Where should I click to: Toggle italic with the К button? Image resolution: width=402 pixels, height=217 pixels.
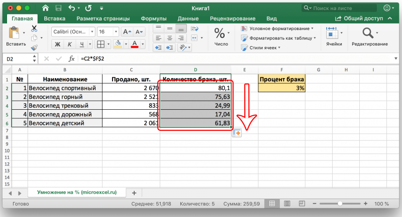pos(69,44)
